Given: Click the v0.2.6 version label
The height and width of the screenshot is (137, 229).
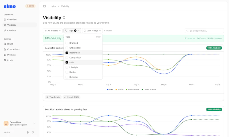Looking at the screenshot, I should (7, 132).
